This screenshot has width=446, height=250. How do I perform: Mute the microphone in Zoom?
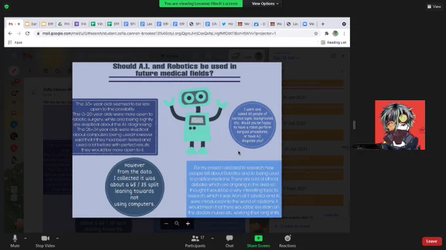(x=15, y=241)
